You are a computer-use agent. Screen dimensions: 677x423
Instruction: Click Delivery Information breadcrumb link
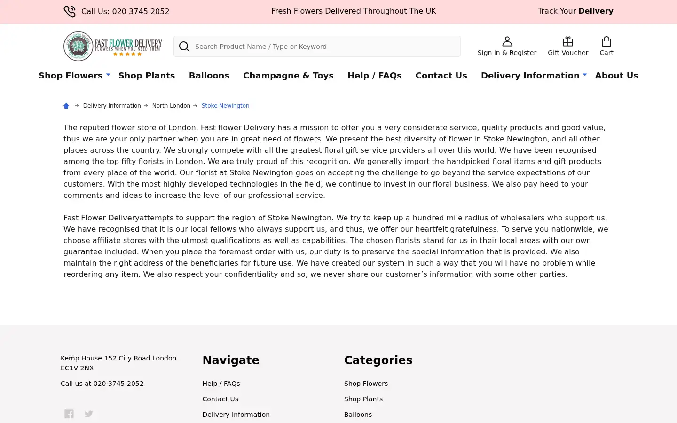112,106
